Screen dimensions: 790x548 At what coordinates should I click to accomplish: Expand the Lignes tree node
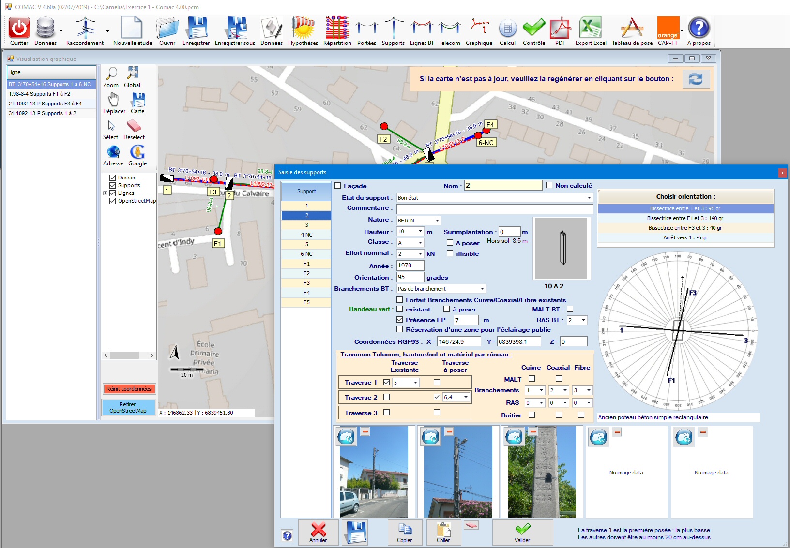pyautogui.click(x=106, y=193)
